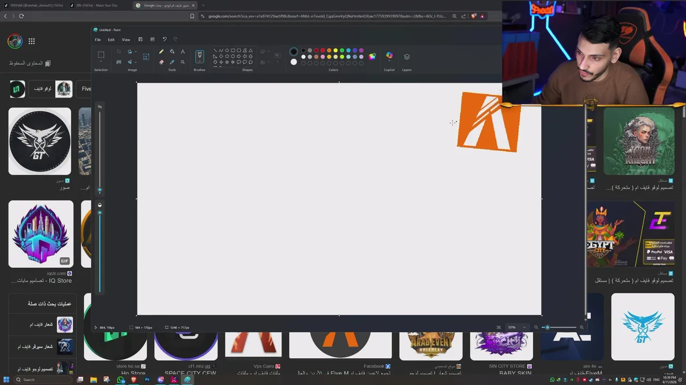Image resolution: width=686 pixels, height=385 pixels.
Task: Open the shape fill dropdown
Action: click(269, 62)
